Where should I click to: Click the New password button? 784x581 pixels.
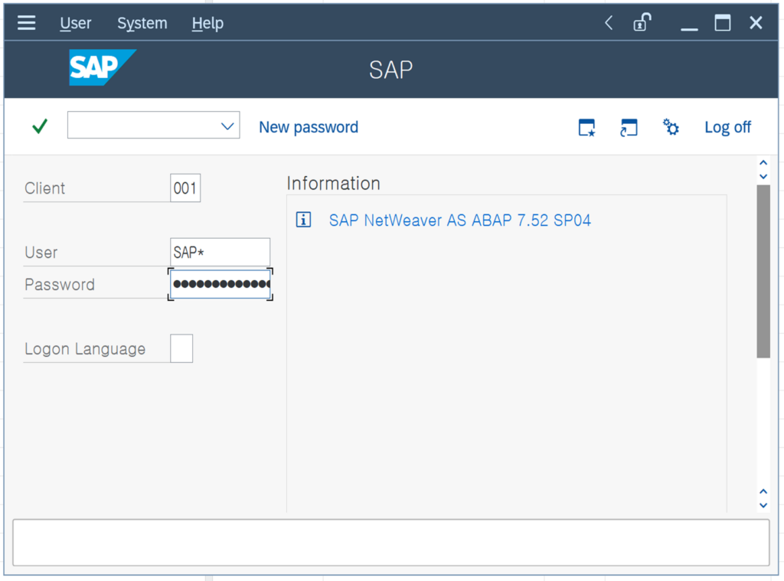pos(309,127)
